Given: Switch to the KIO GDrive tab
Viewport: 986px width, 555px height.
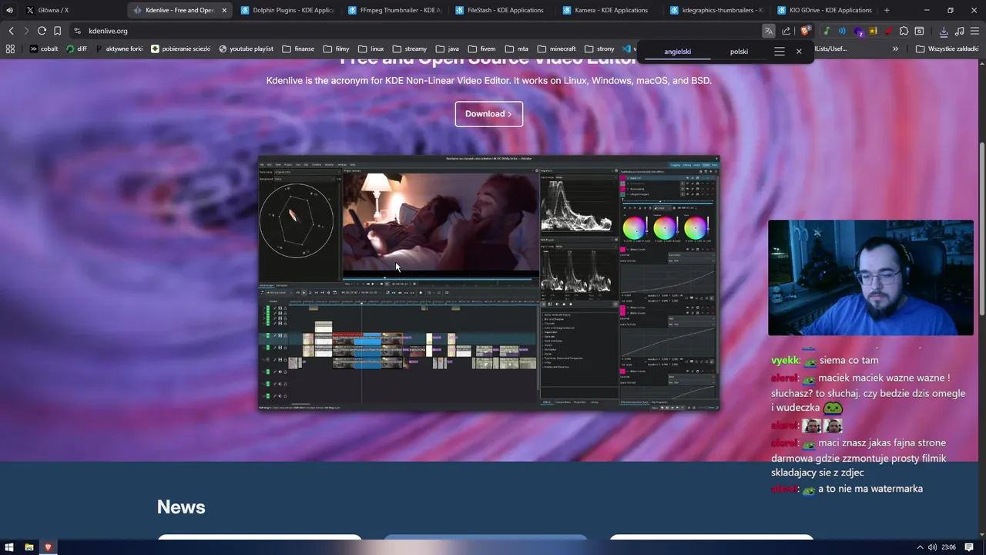Looking at the screenshot, I should tap(823, 10).
